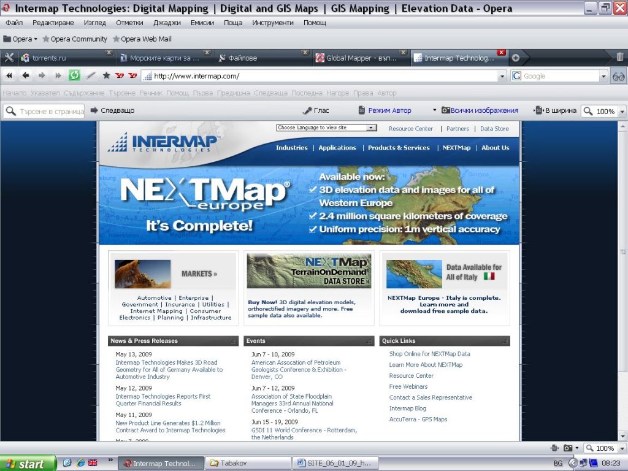Click Free Webinars link

(408, 386)
